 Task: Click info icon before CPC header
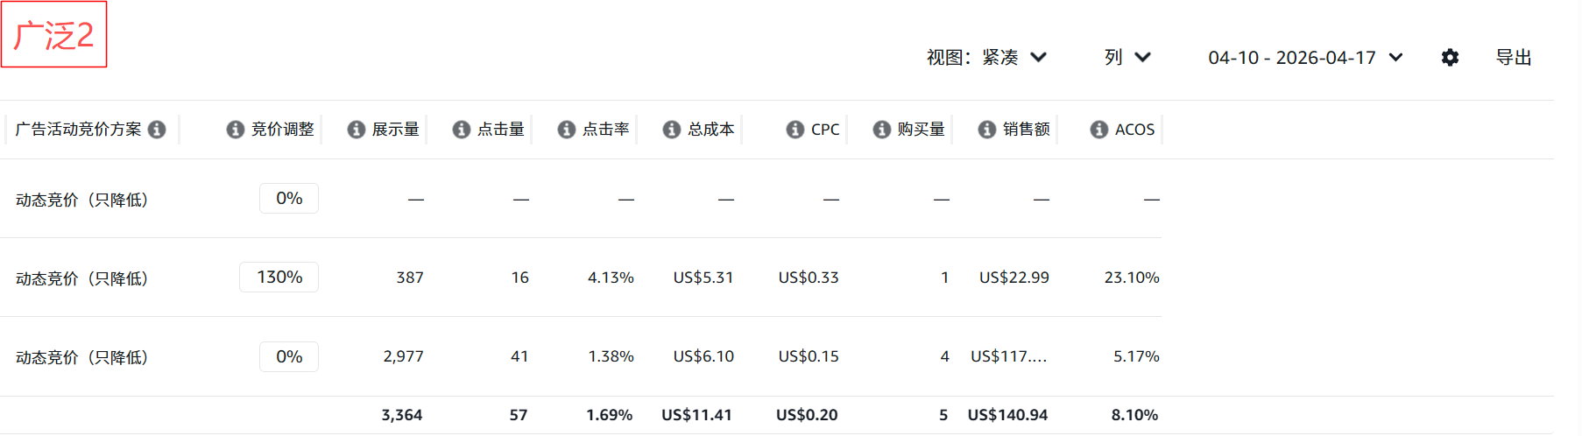pyautogui.click(x=795, y=130)
